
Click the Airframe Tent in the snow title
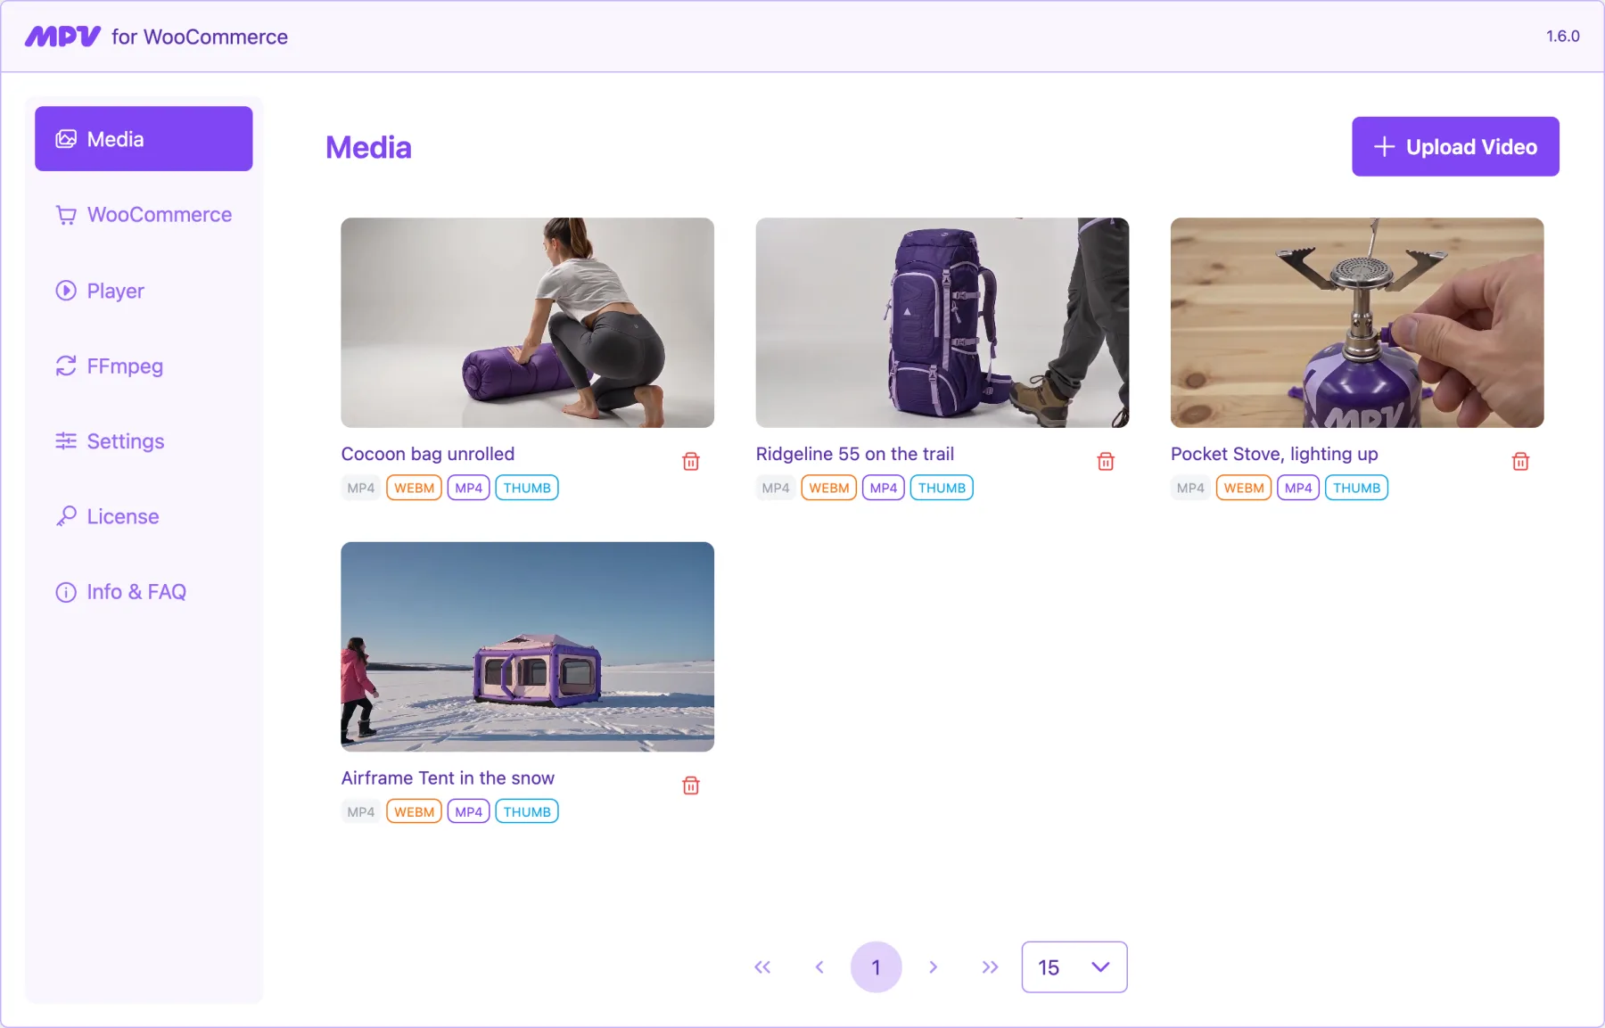pyautogui.click(x=448, y=778)
